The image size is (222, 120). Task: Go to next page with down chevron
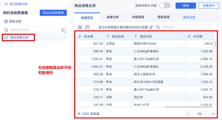point(213,114)
